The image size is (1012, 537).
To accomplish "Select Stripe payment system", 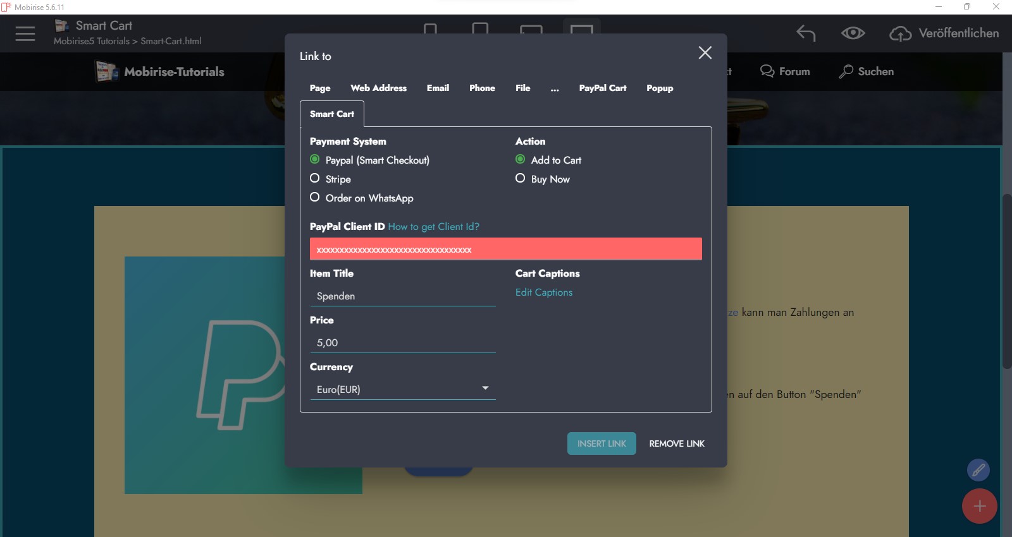I will [315, 179].
